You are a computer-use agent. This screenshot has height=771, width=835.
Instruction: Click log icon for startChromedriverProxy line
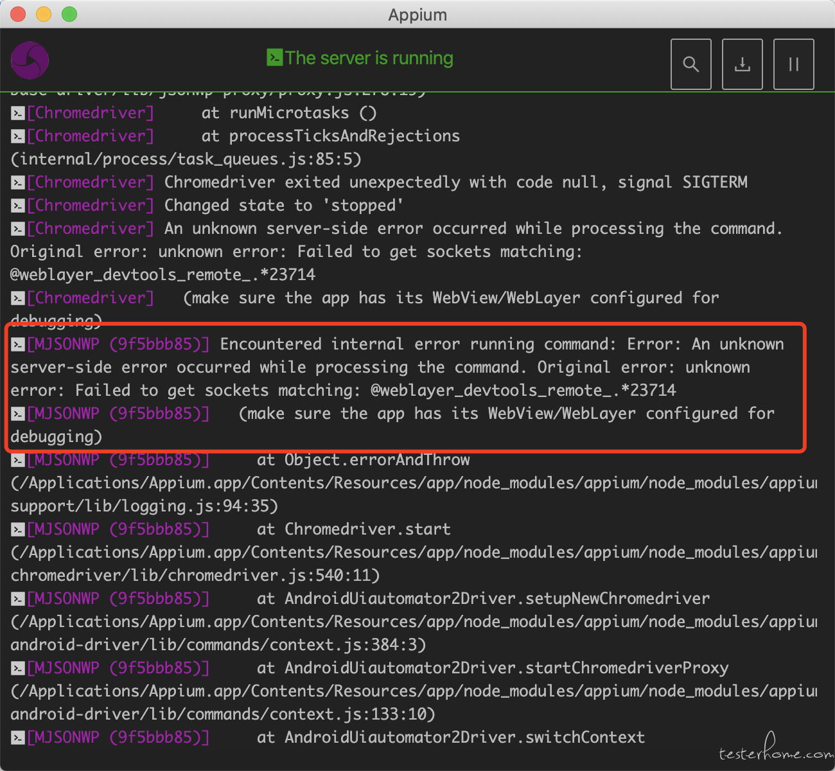(x=18, y=669)
